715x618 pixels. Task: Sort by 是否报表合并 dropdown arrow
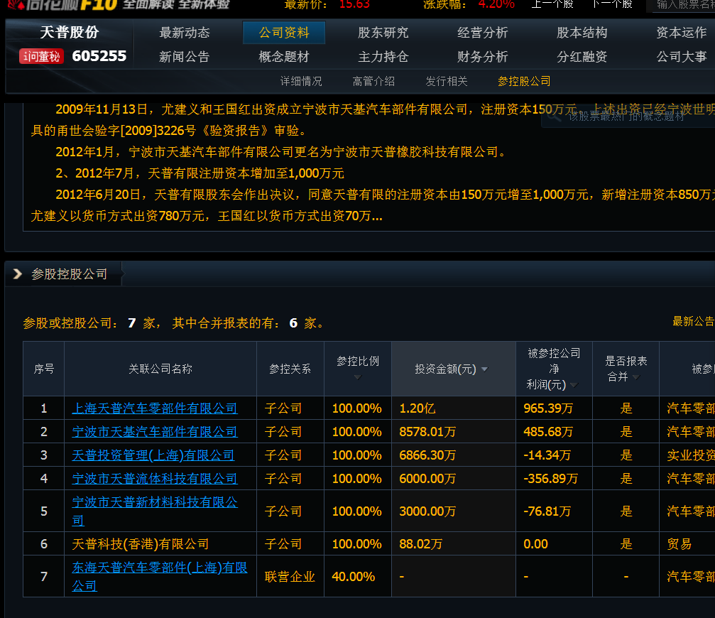click(x=635, y=377)
